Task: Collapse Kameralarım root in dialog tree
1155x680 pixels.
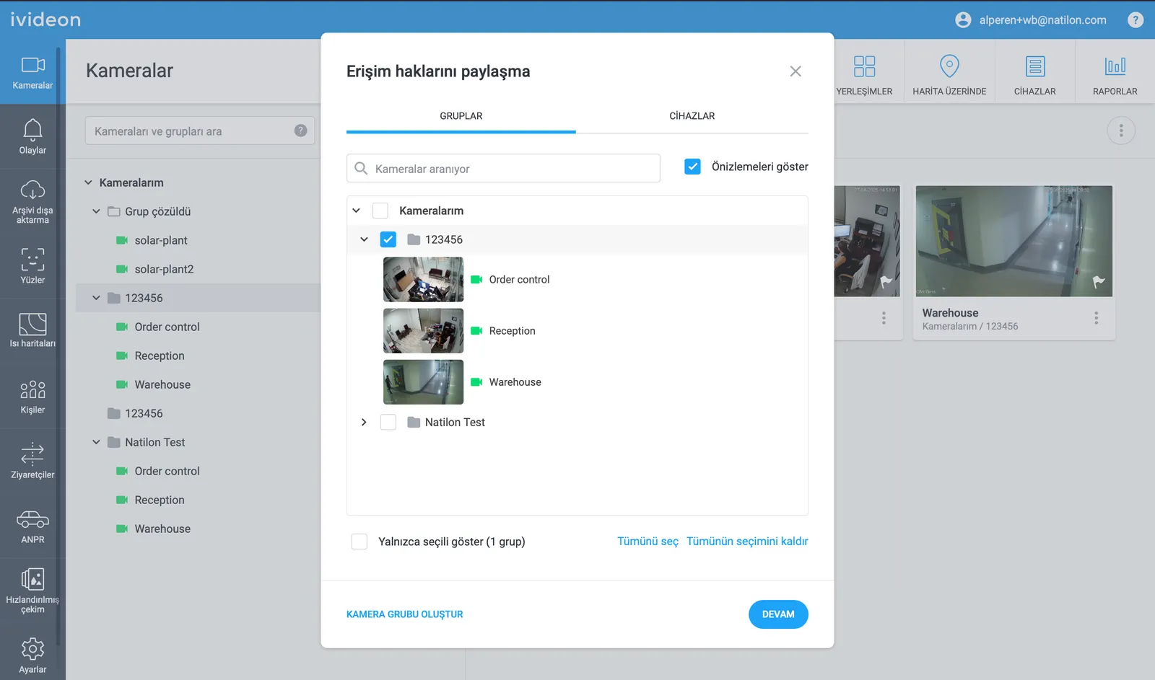Action: (x=356, y=211)
